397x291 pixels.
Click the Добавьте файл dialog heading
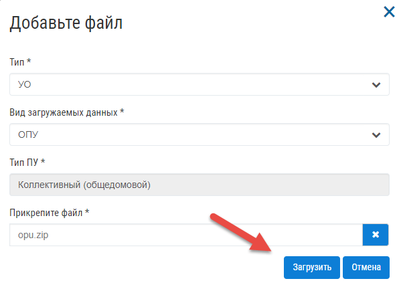click(x=66, y=23)
